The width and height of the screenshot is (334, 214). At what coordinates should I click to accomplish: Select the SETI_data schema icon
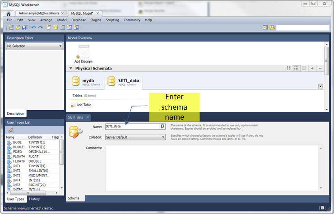click(111, 81)
